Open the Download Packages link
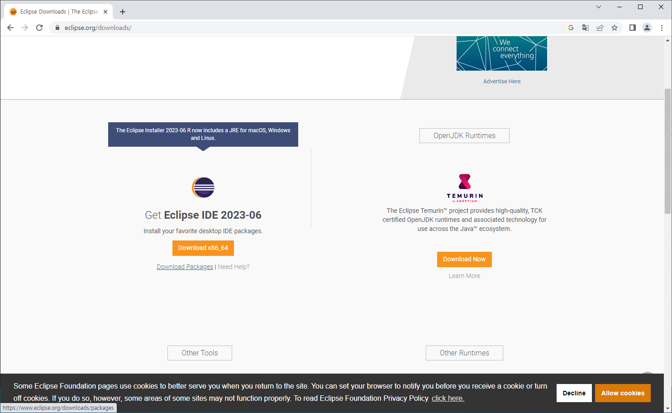 (x=185, y=267)
